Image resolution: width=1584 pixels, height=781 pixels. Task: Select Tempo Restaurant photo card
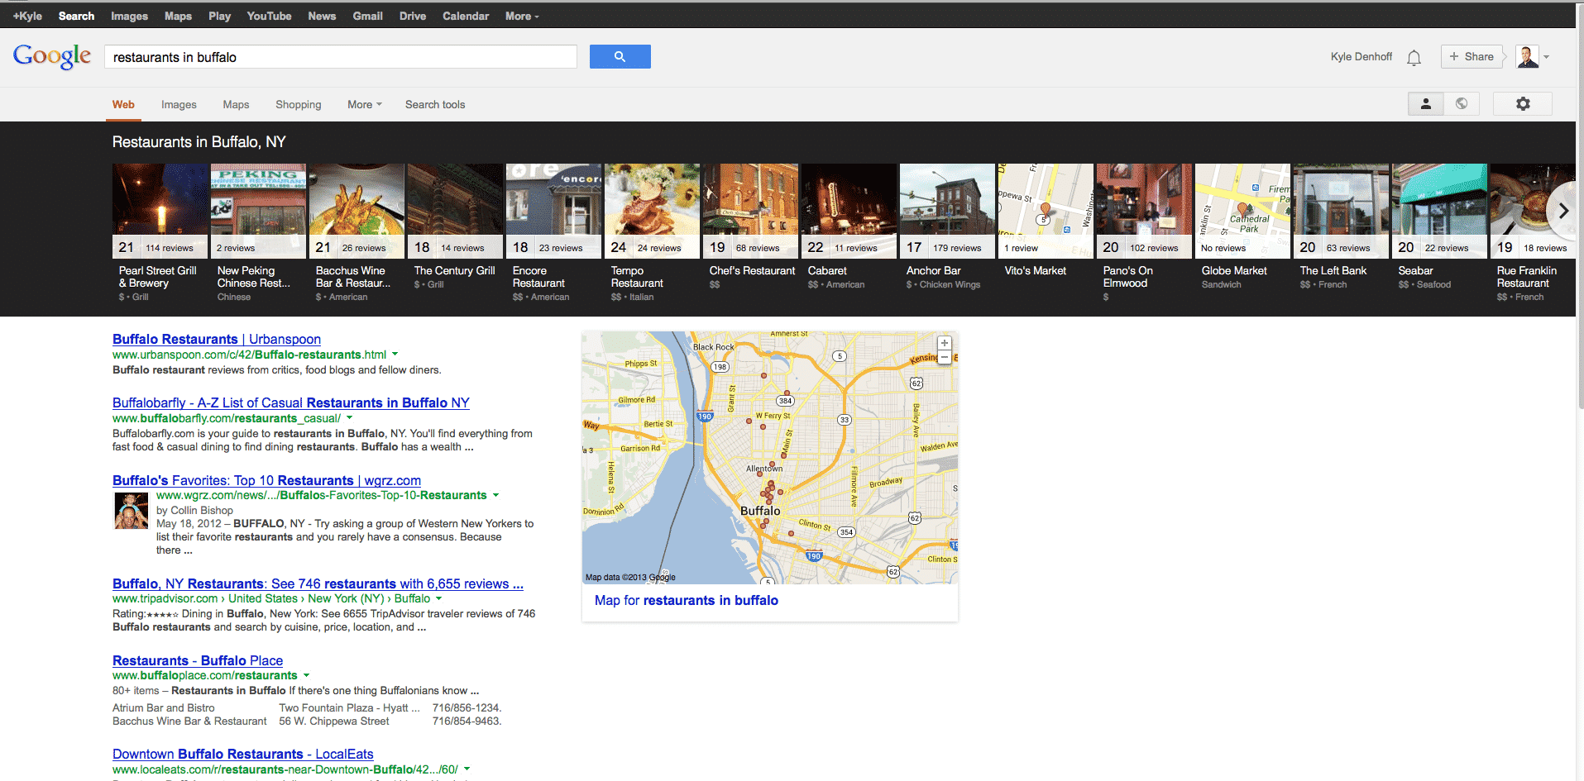pos(652,211)
